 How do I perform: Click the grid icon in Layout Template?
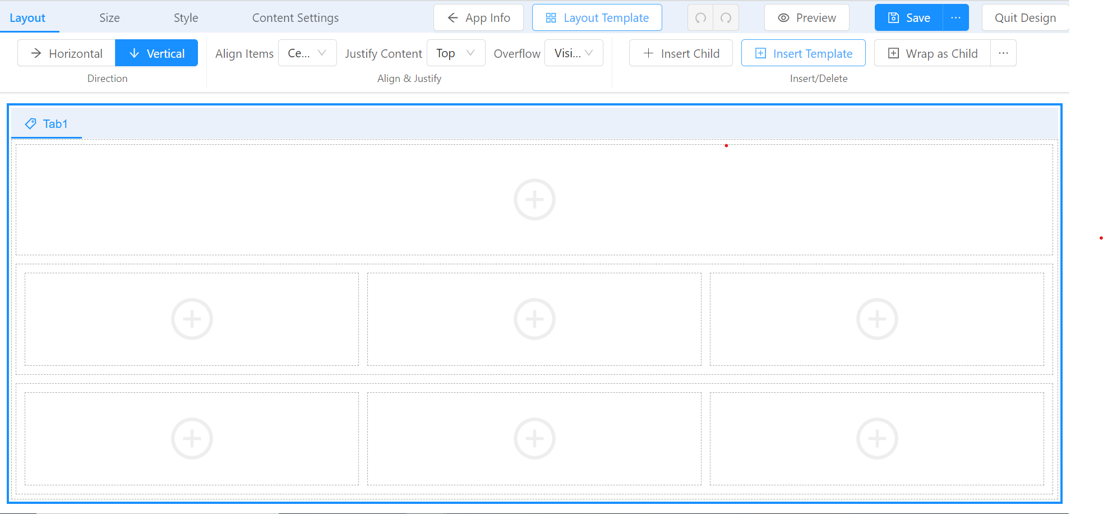click(551, 18)
